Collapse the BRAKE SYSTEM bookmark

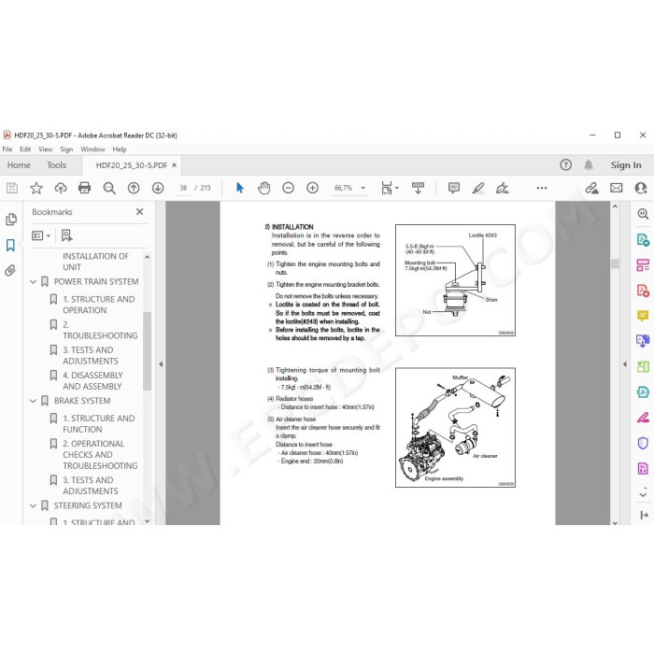tap(33, 401)
